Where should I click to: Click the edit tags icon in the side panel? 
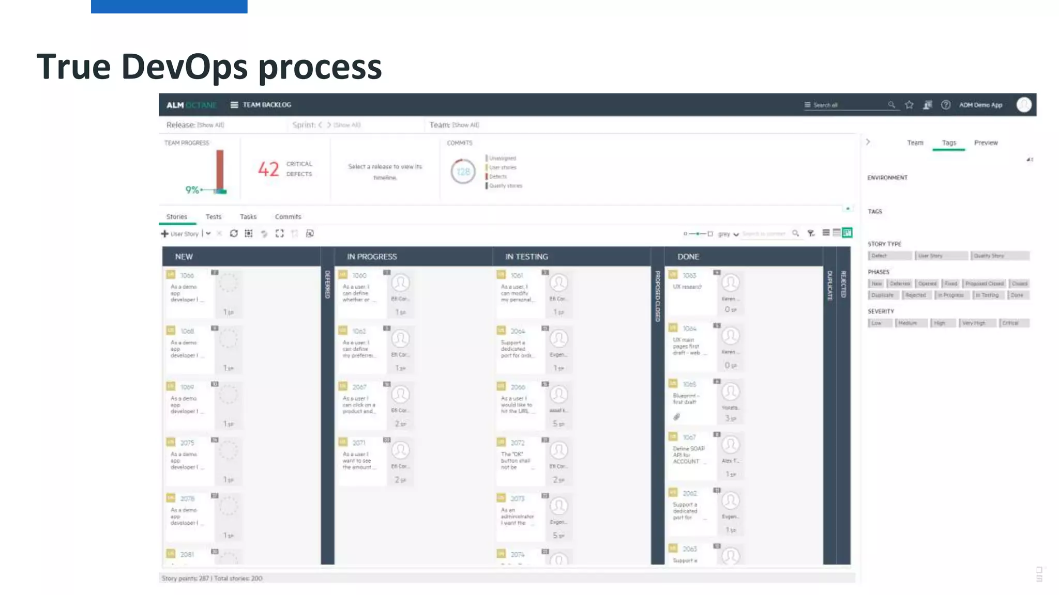point(1030,160)
